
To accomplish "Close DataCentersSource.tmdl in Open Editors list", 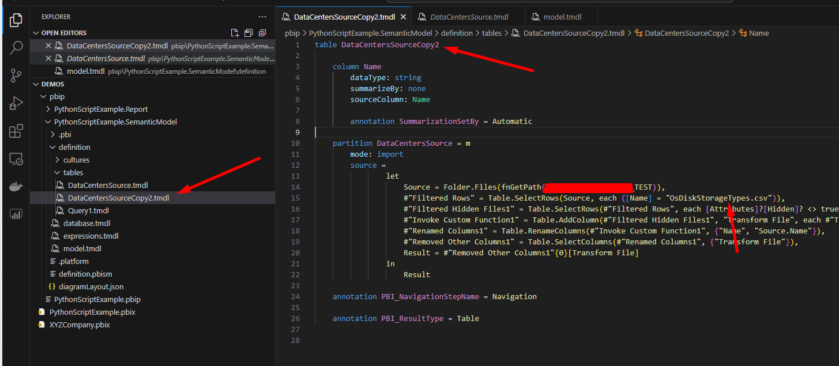I will [48, 59].
